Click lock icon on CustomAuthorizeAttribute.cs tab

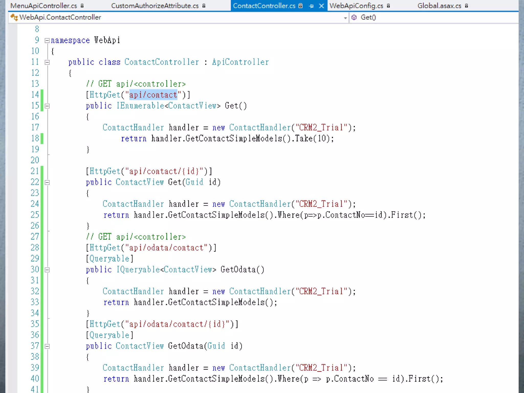tap(204, 6)
